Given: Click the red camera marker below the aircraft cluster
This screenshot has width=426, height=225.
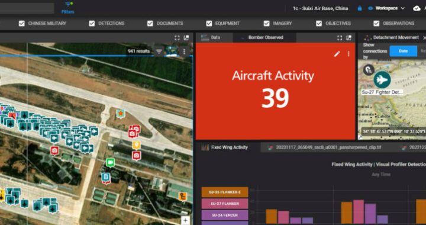Looking at the screenshot, I should [54, 150].
